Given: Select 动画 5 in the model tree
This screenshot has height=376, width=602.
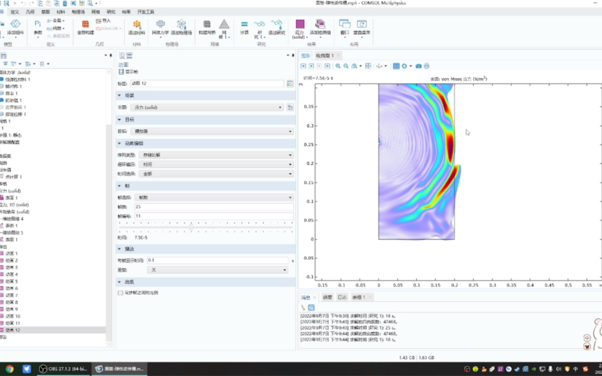Looking at the screenshot, I should [x=11, y=281].
